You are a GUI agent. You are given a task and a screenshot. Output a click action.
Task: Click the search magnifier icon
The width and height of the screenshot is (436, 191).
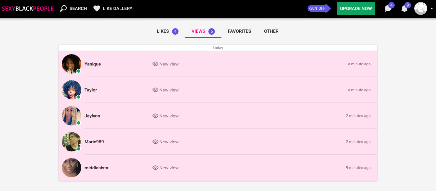tap(63, 8)
